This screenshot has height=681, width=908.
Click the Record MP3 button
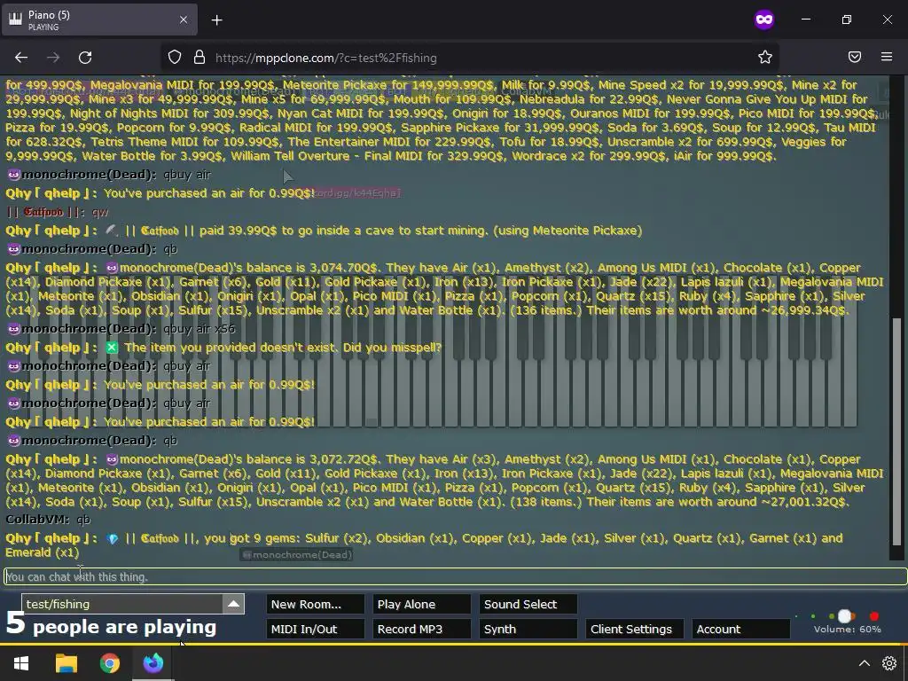(x=421, y=629)
